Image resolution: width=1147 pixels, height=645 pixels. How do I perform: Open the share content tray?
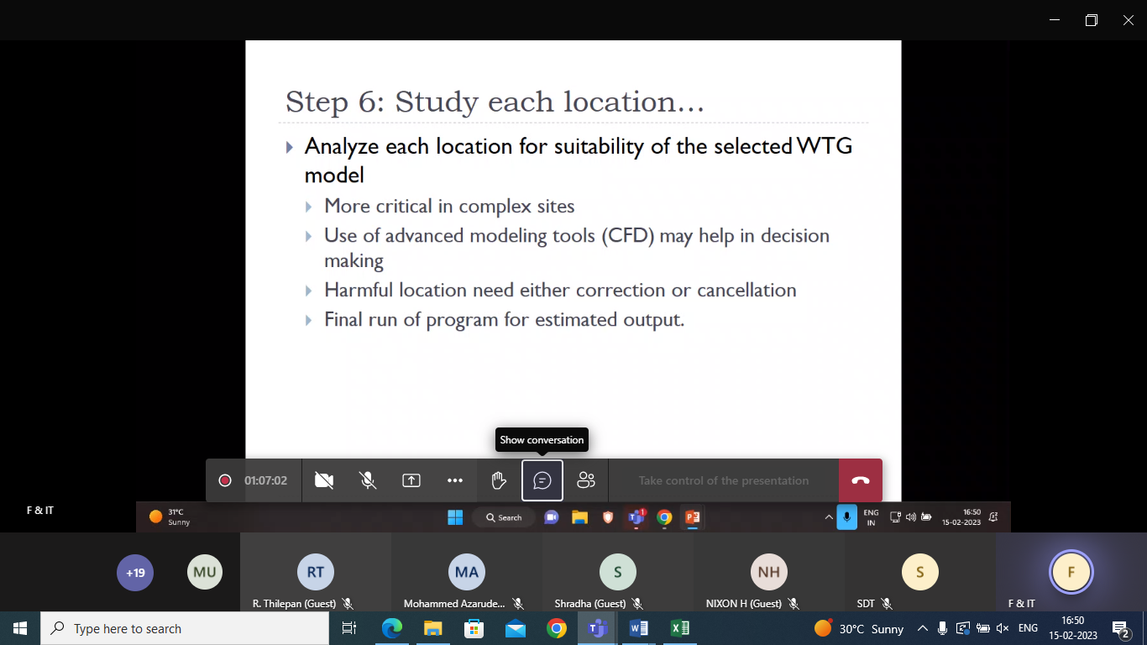[x=411, y=480]
